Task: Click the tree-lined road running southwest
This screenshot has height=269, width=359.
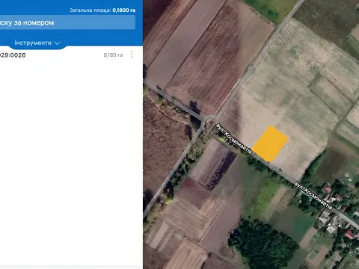Action: tap(174, 170)
